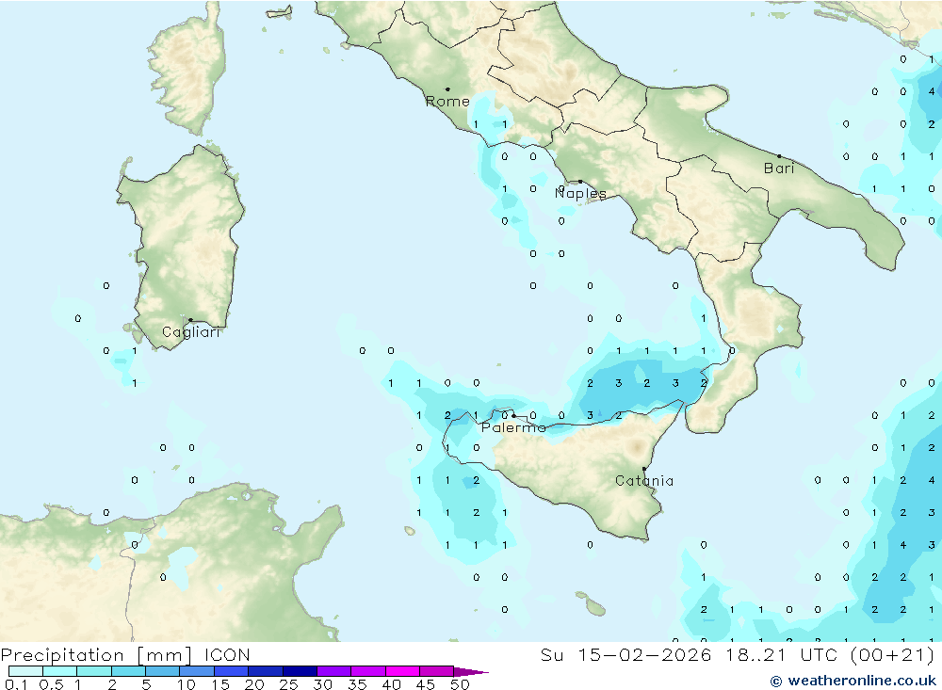Select the Cagliari city label
942x690 pixels.
191,332
